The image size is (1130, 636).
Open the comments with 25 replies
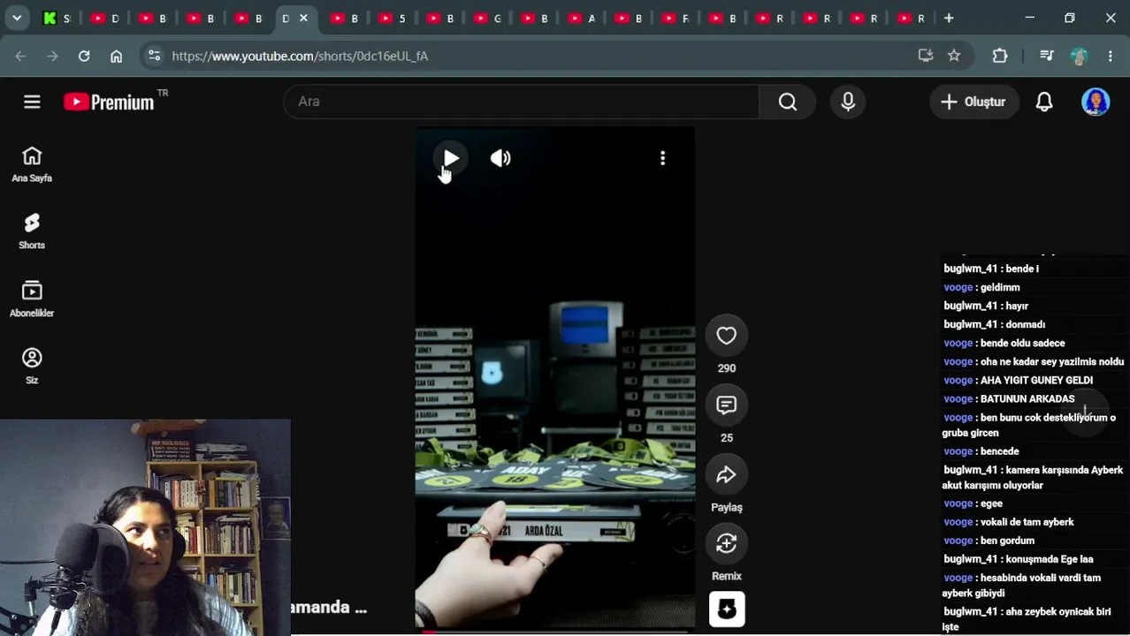[x=726, y=405]
